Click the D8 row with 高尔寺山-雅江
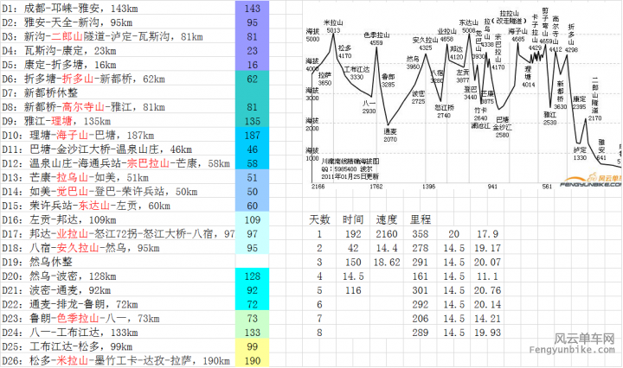 [118, 106]
